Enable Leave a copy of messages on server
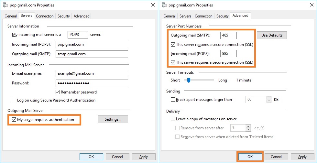The image size is (317, 163). 173,119
